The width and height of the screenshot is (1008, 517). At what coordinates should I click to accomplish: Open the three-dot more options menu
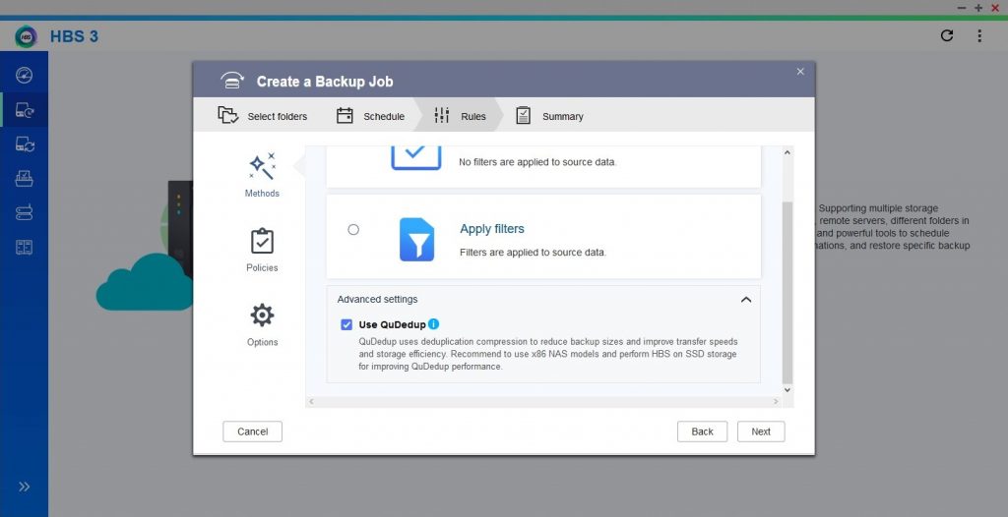tap(979, 36)
